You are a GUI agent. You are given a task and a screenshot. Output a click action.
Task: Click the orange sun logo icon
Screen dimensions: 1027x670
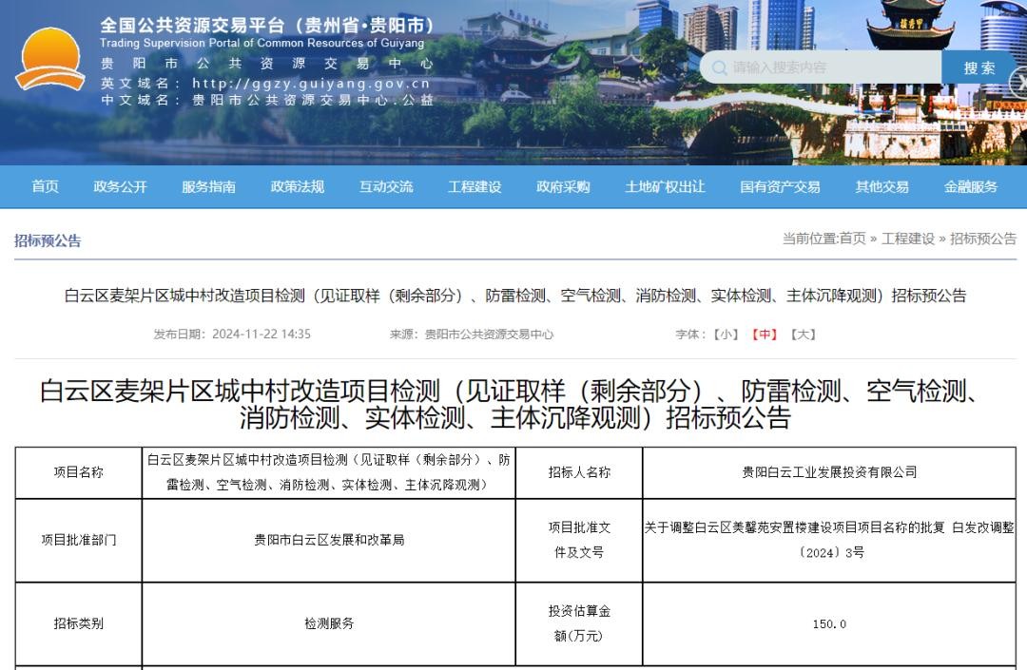click(50, 61)
